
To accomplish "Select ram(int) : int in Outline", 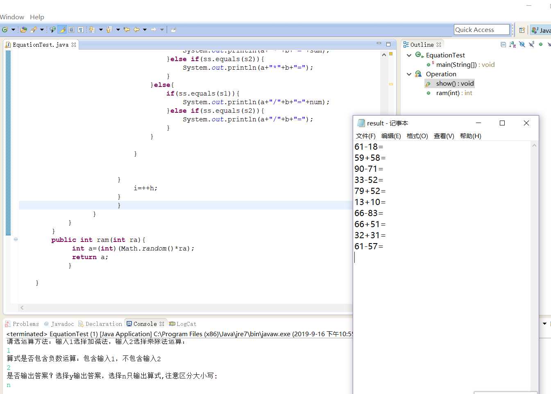I will point(449,93).
